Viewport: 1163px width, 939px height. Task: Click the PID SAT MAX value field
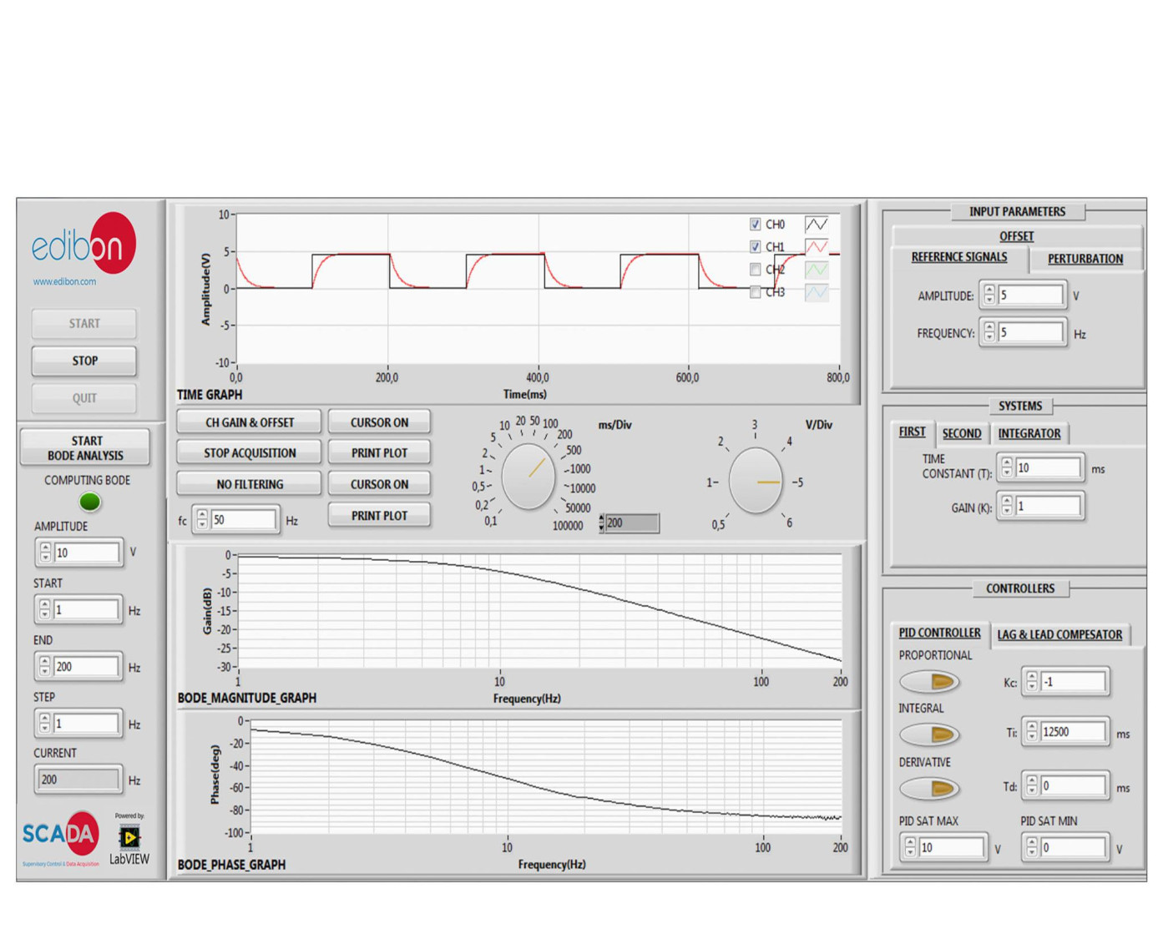pyautogui.click(x=952, y=847)
